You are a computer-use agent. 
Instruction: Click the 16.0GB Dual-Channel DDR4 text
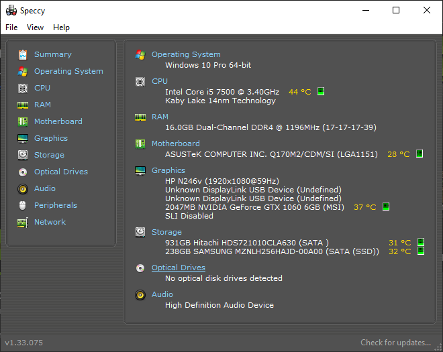(271, 127)
